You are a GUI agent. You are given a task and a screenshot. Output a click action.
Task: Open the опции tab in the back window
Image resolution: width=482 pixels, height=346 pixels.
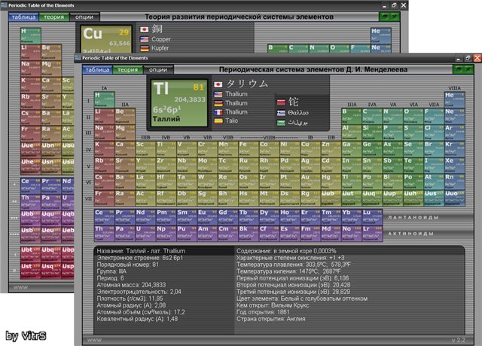(x=84, y=17)
